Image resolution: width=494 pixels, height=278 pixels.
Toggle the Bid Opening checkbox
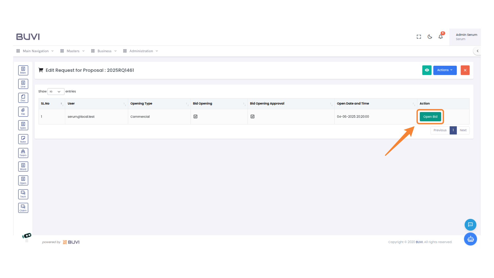pos(196,117)
